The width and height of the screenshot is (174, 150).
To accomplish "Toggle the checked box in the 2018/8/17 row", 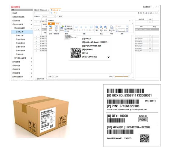I will (x=150, y=48).
